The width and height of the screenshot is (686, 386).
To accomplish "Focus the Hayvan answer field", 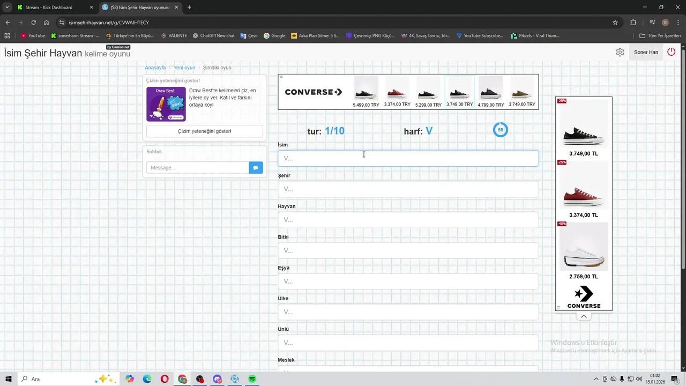I will [x=408, y=220].
